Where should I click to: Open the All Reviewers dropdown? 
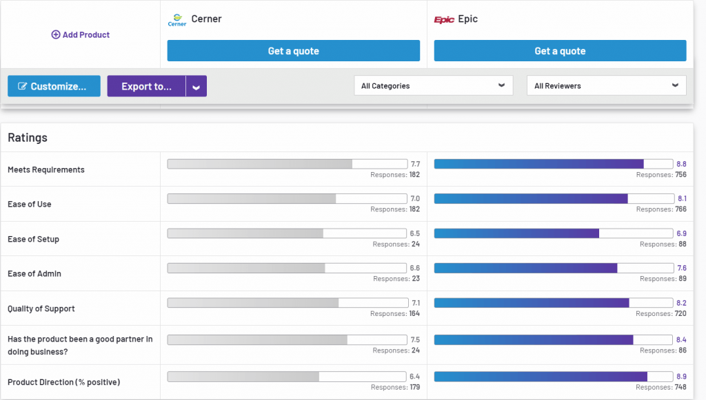(x=606, y=85)
